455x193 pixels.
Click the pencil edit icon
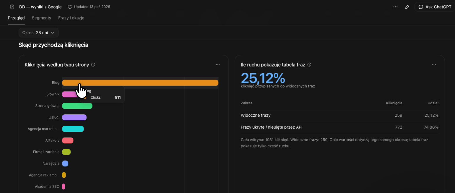407,7
